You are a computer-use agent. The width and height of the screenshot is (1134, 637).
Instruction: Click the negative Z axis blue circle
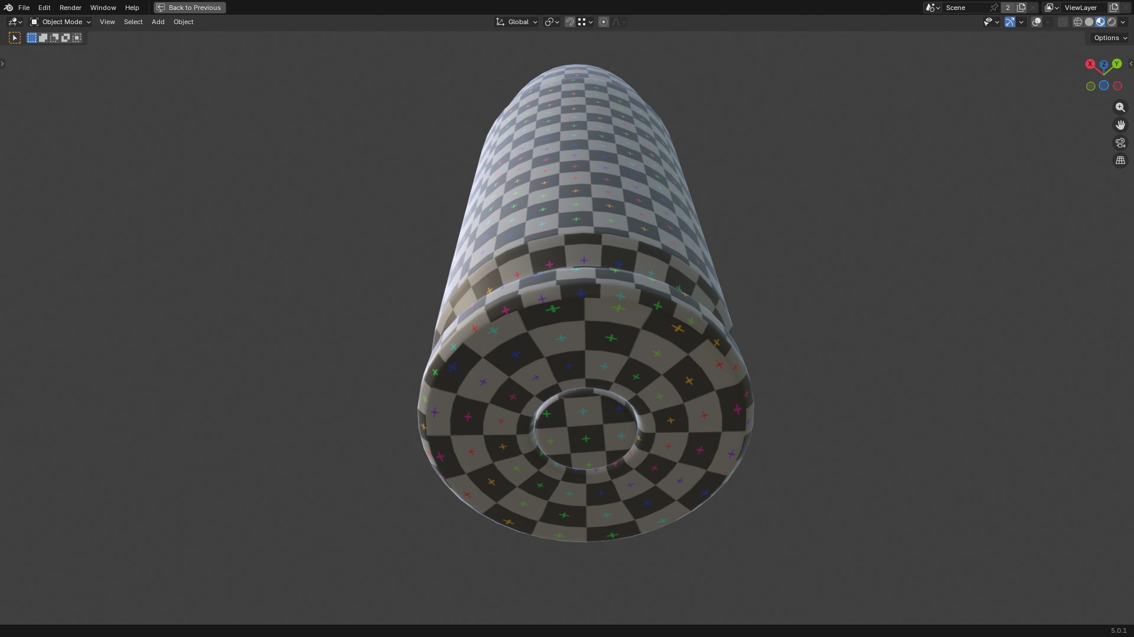click(x=1103, y=86)
